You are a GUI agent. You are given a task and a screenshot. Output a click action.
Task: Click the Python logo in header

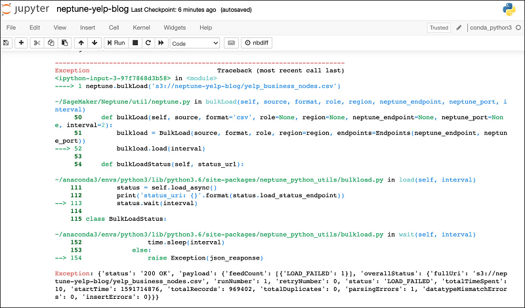tap(509, 9)
